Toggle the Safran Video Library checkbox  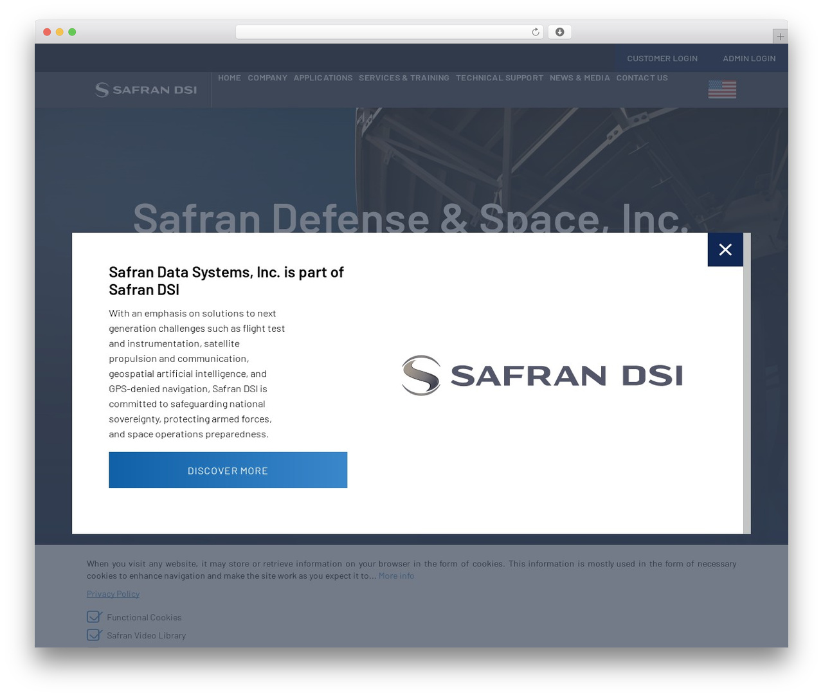[94, 635]
